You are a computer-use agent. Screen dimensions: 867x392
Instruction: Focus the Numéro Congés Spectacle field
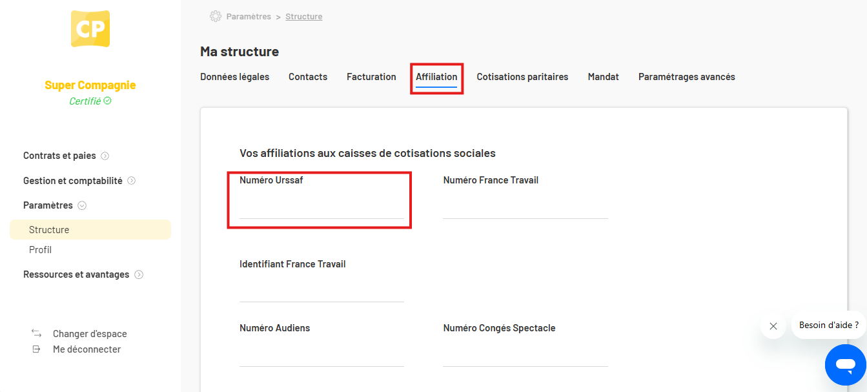tap(525, 355)
